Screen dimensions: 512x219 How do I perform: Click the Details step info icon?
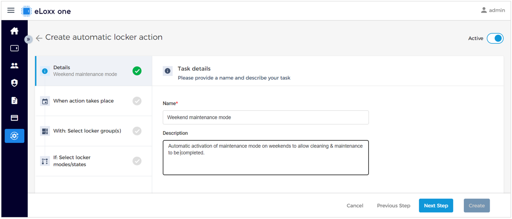pyautogui.click(x=45, y=71)
